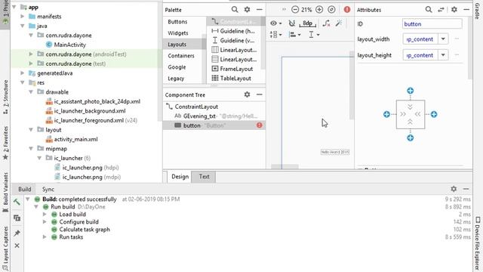
Task: Expand the generatedJava folder
Action: [x=23, y=73]
